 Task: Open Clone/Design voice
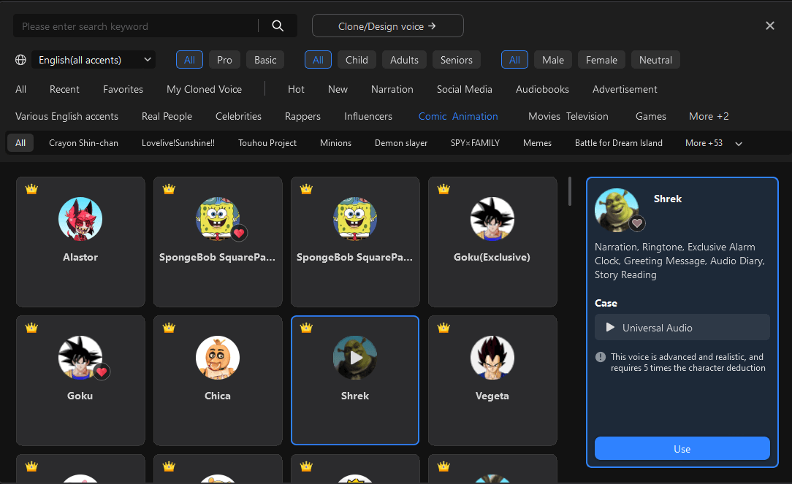click(387, 26)
